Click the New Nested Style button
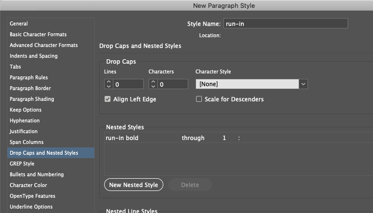The width and height of the screenshot is (373, 213). [133, 185]
